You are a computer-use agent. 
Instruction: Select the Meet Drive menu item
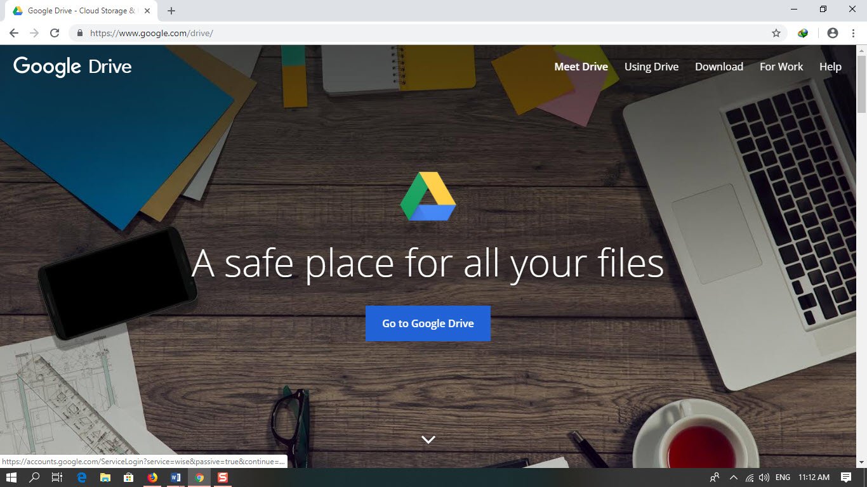[x=581, y=66]
